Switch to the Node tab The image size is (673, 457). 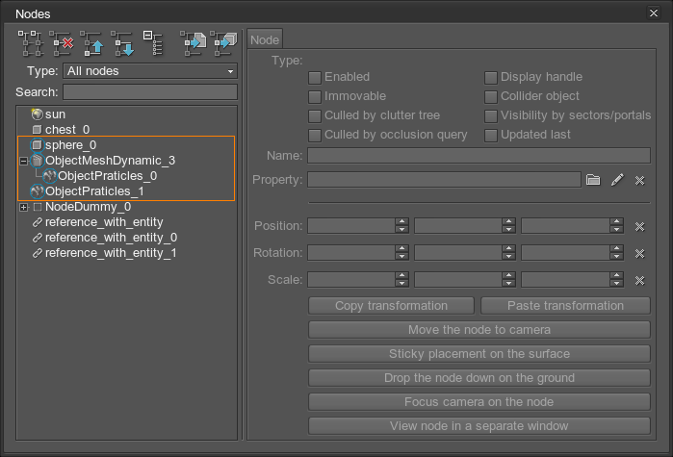coord(265,39)
